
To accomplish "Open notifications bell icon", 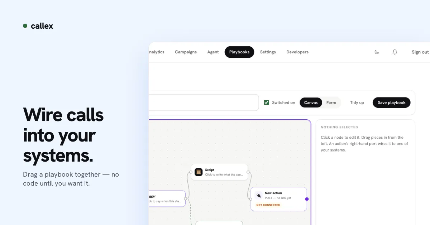I will point(395,52).
